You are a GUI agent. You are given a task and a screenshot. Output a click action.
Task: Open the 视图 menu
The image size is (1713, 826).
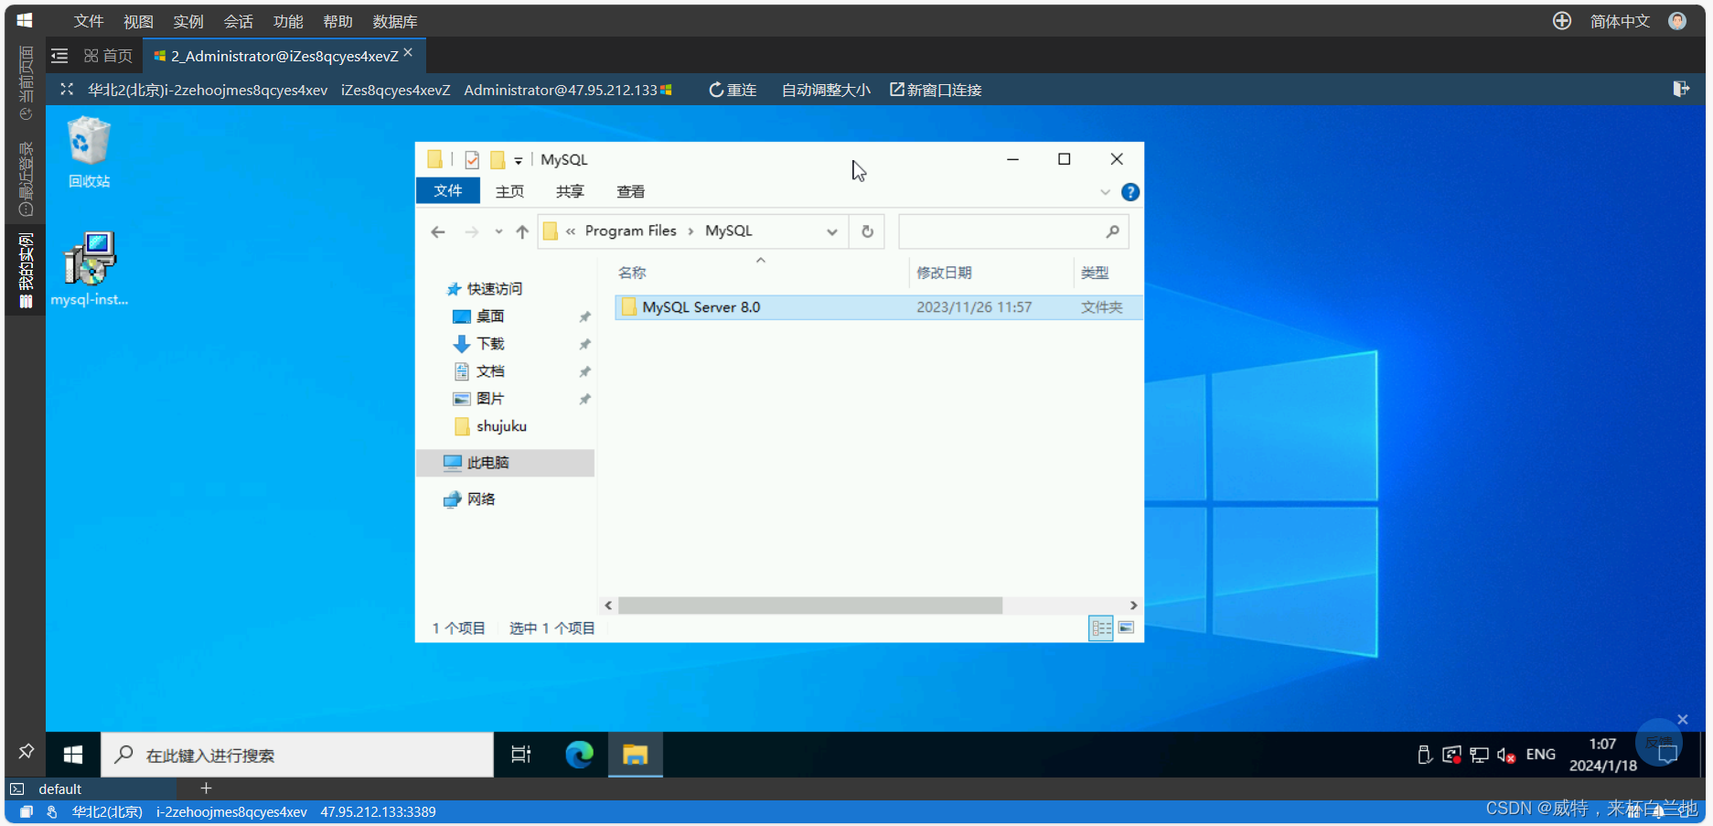pyautogui.click(x=138, y=21)
